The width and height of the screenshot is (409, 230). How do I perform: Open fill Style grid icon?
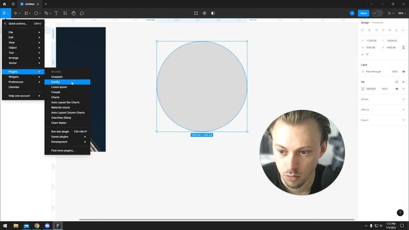396,82
